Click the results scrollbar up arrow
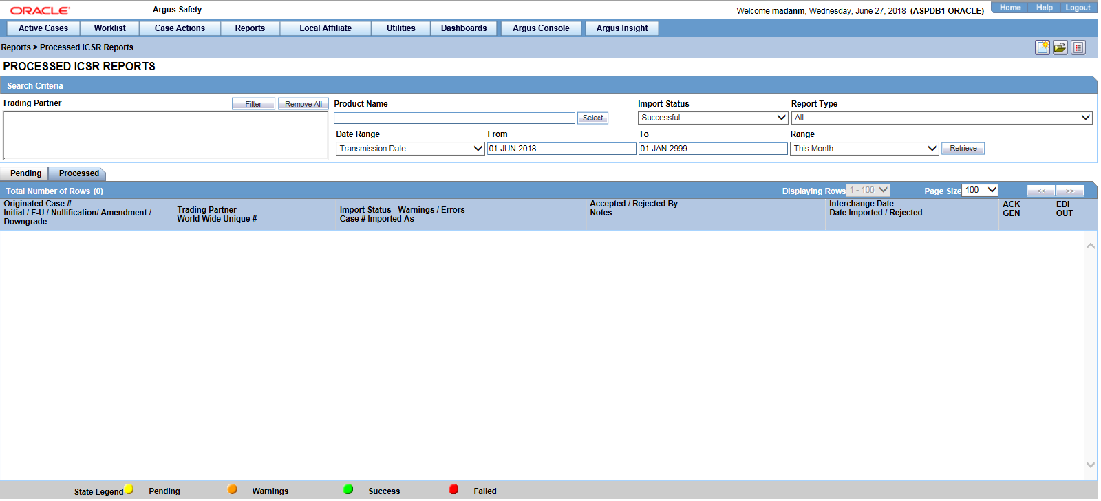The image size is (1101, 501). pyautogui.click(x=1091, y=246)
